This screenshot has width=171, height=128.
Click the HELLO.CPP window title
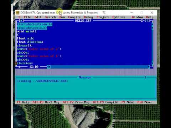[x=83, y=21]
